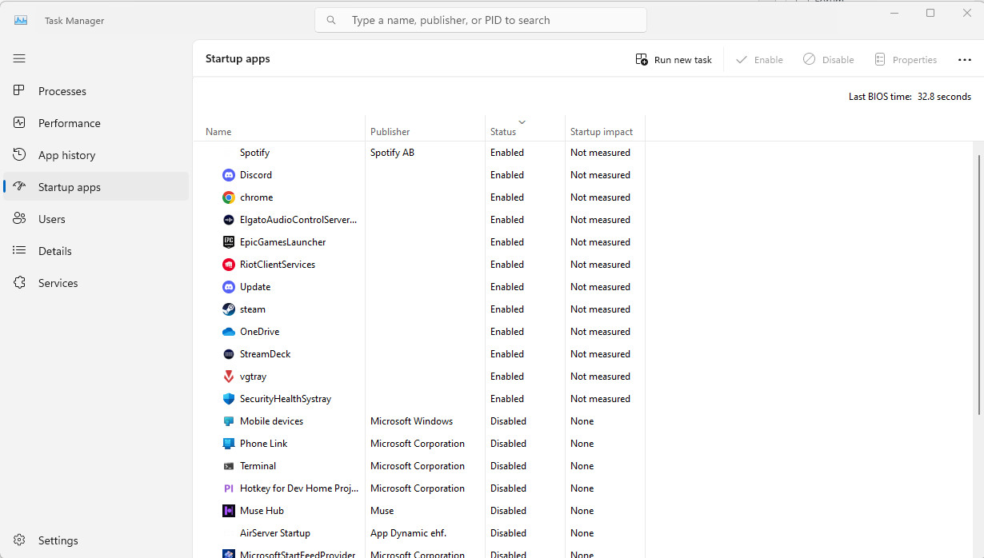Screen dimensions: 984x558
Task: Click the RiotClientServices icon
Action: (x=229, y=265)
